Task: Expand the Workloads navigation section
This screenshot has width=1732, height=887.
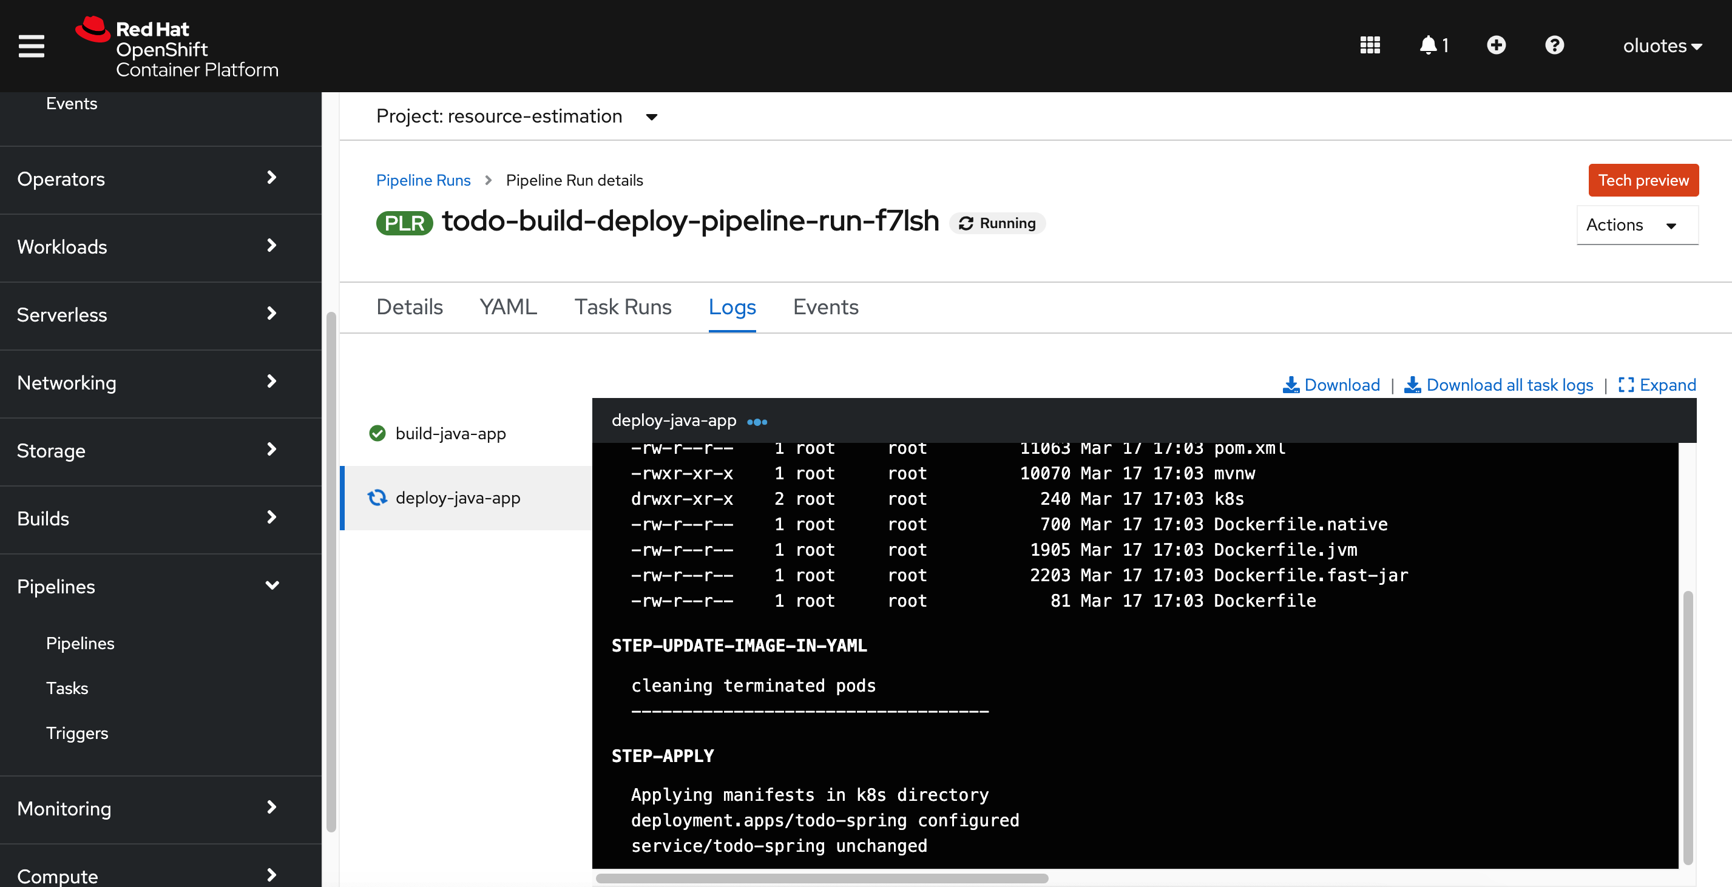Action: [x=148, y=246]
